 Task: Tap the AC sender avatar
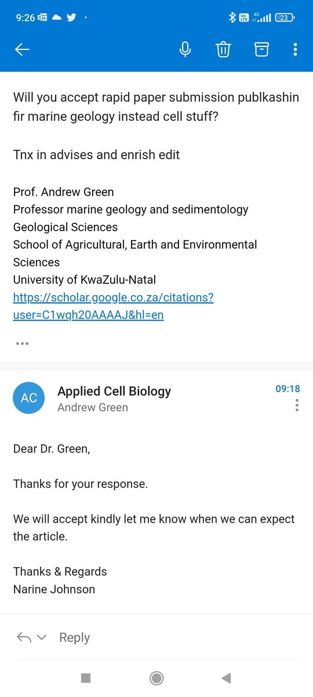coord(29,398)
